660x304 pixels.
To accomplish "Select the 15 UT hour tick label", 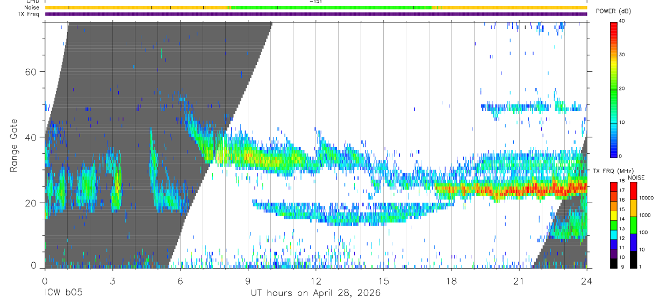I will pyautogui.click(x=384, y=281).
